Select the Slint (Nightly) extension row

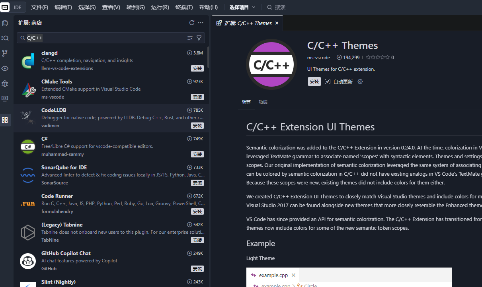coord(111,282)
